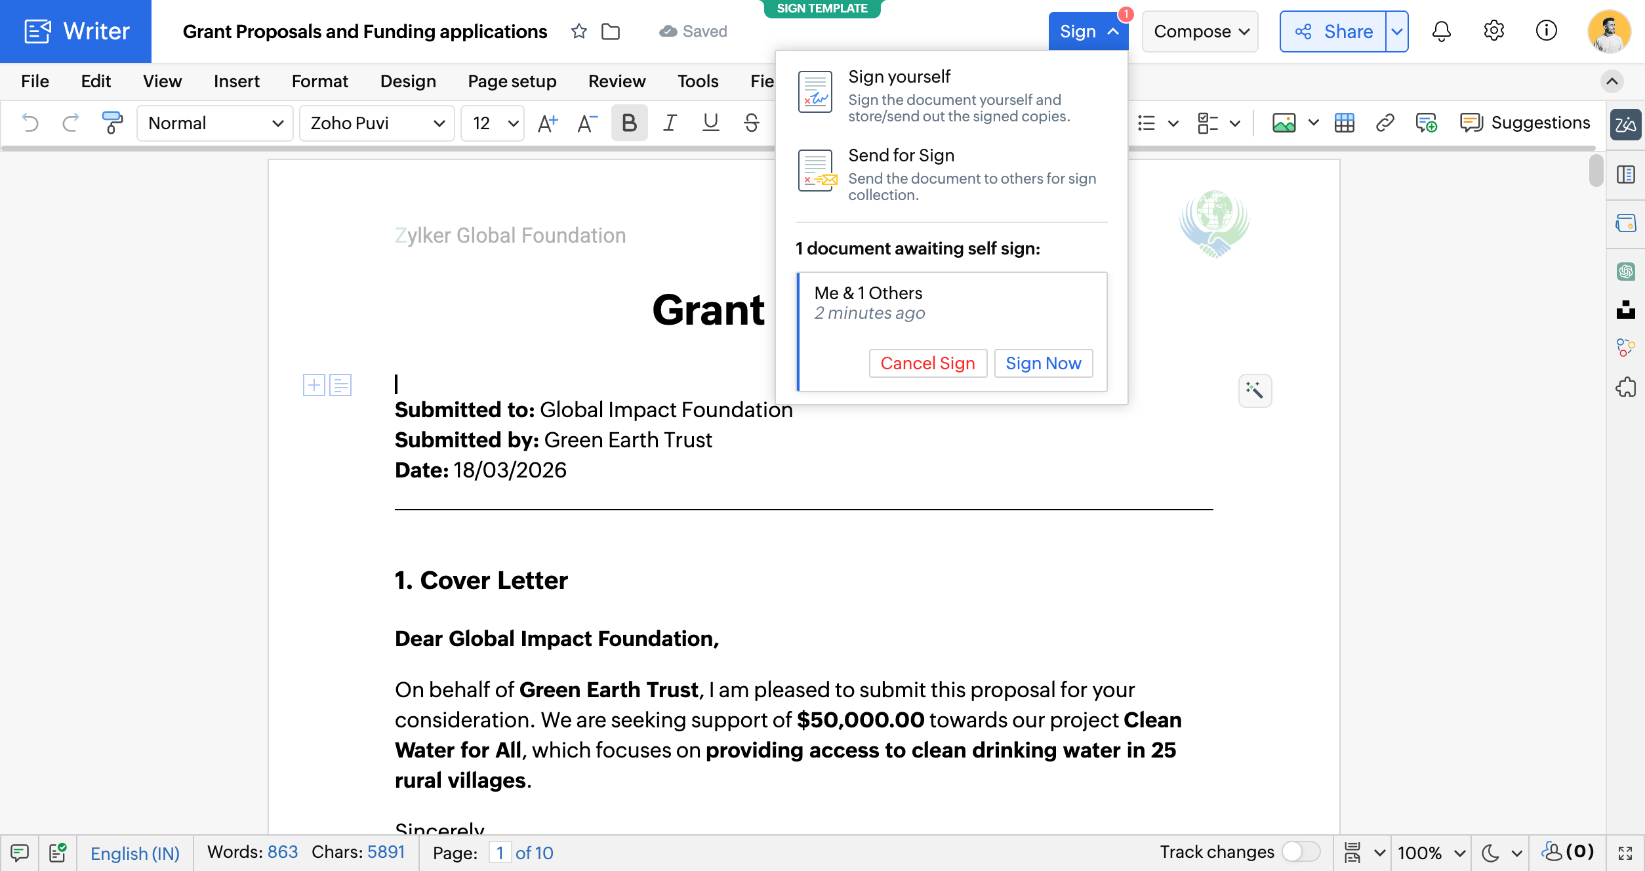Open the 100% zoom dropdown
The image size is (1645, 871).
coord(1431,853)
